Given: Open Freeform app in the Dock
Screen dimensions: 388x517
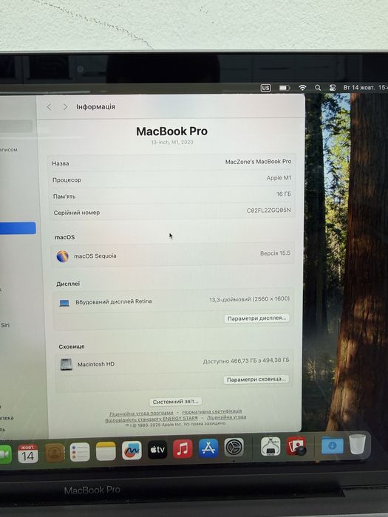Looking at the screenshot, I should pyautogui.click(x=132, y=450).
